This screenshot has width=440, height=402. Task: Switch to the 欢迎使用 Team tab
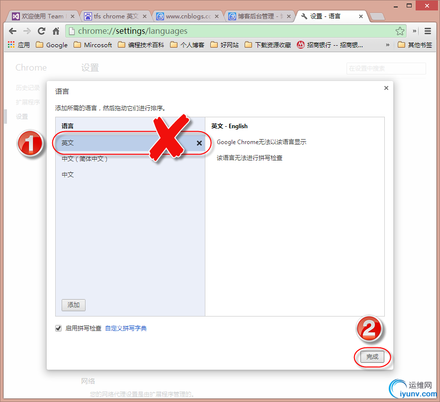[x=43, y=16]
